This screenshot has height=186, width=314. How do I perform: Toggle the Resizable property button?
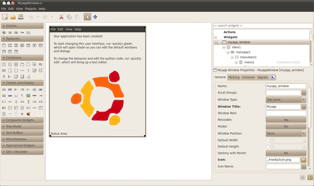tap(286, 120)
